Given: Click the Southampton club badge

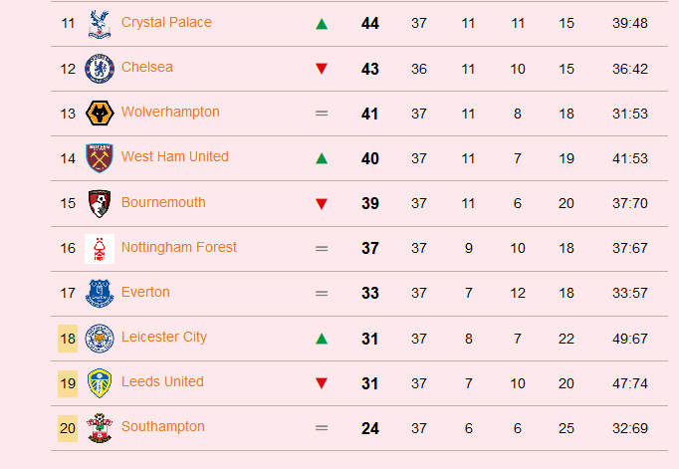Looking at the screenshot, I should point(100,428).
